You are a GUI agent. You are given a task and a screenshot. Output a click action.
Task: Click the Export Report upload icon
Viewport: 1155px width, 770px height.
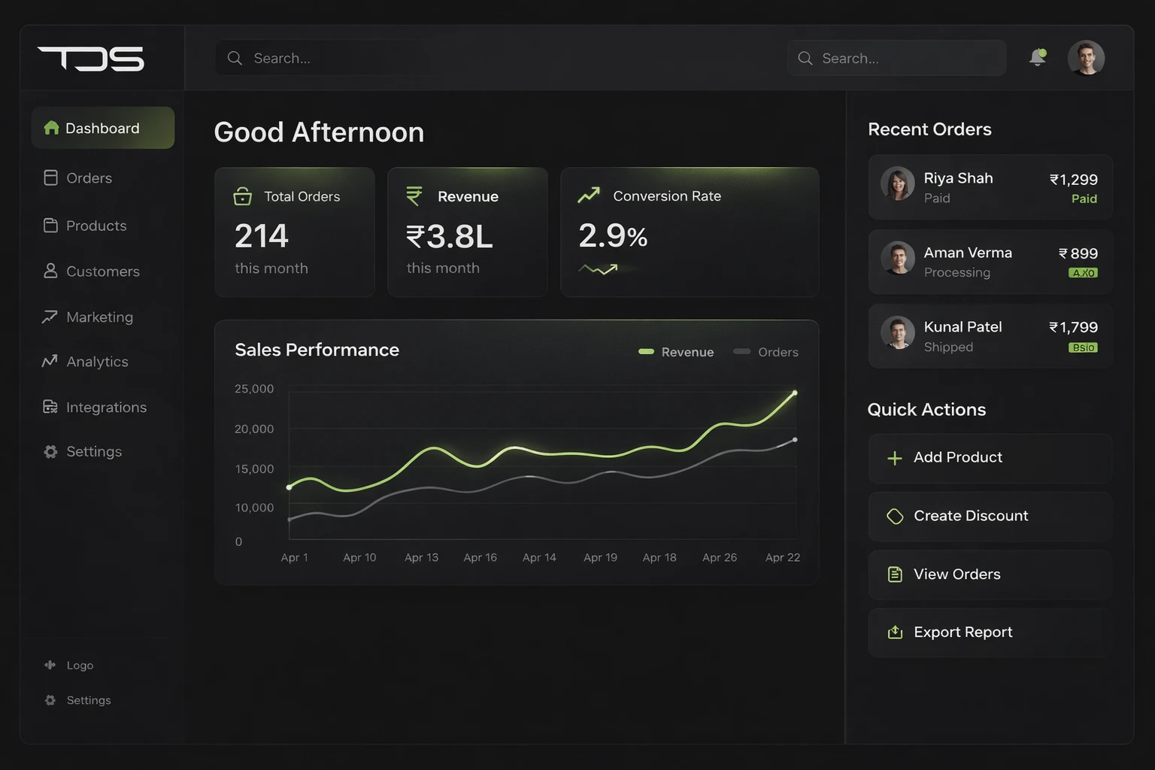pos(895,632)
